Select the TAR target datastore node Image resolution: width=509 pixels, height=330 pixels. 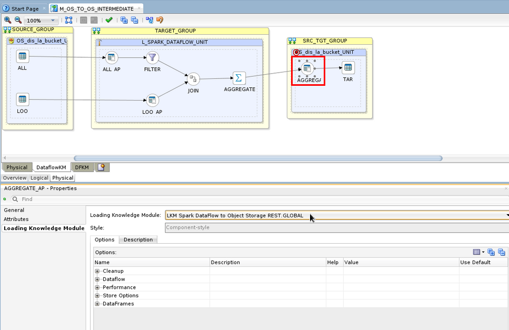tap(348, 67)
